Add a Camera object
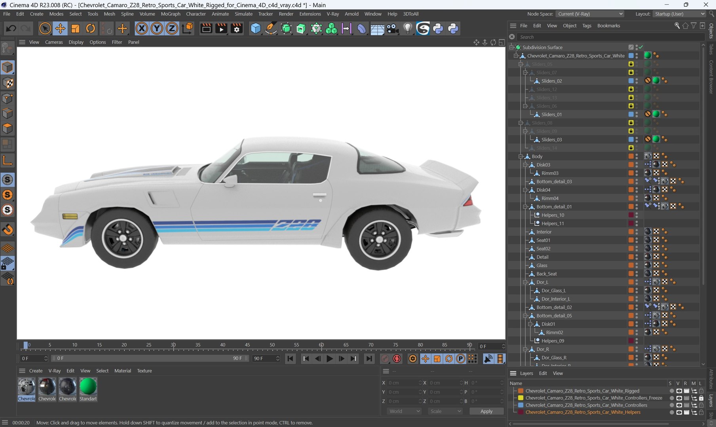 coord(392,28)
